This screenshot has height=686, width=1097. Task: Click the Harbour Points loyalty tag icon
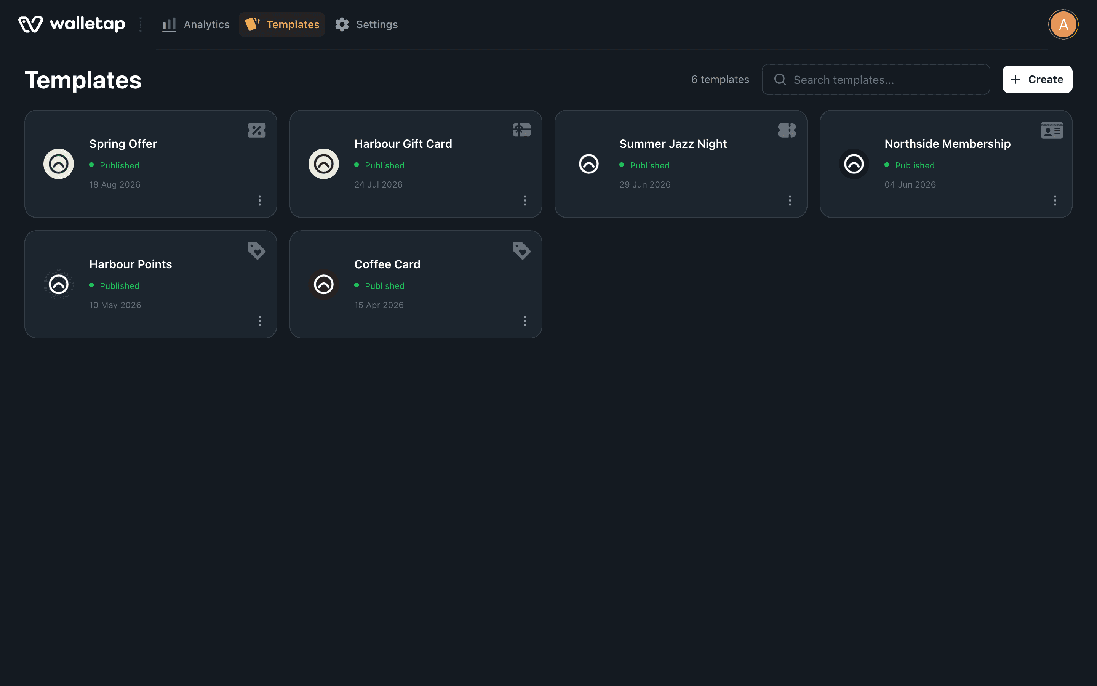[x=257, y=250]
